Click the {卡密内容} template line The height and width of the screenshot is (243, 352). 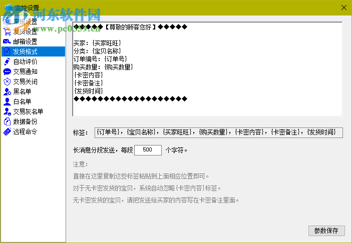[x=89, y=75]
